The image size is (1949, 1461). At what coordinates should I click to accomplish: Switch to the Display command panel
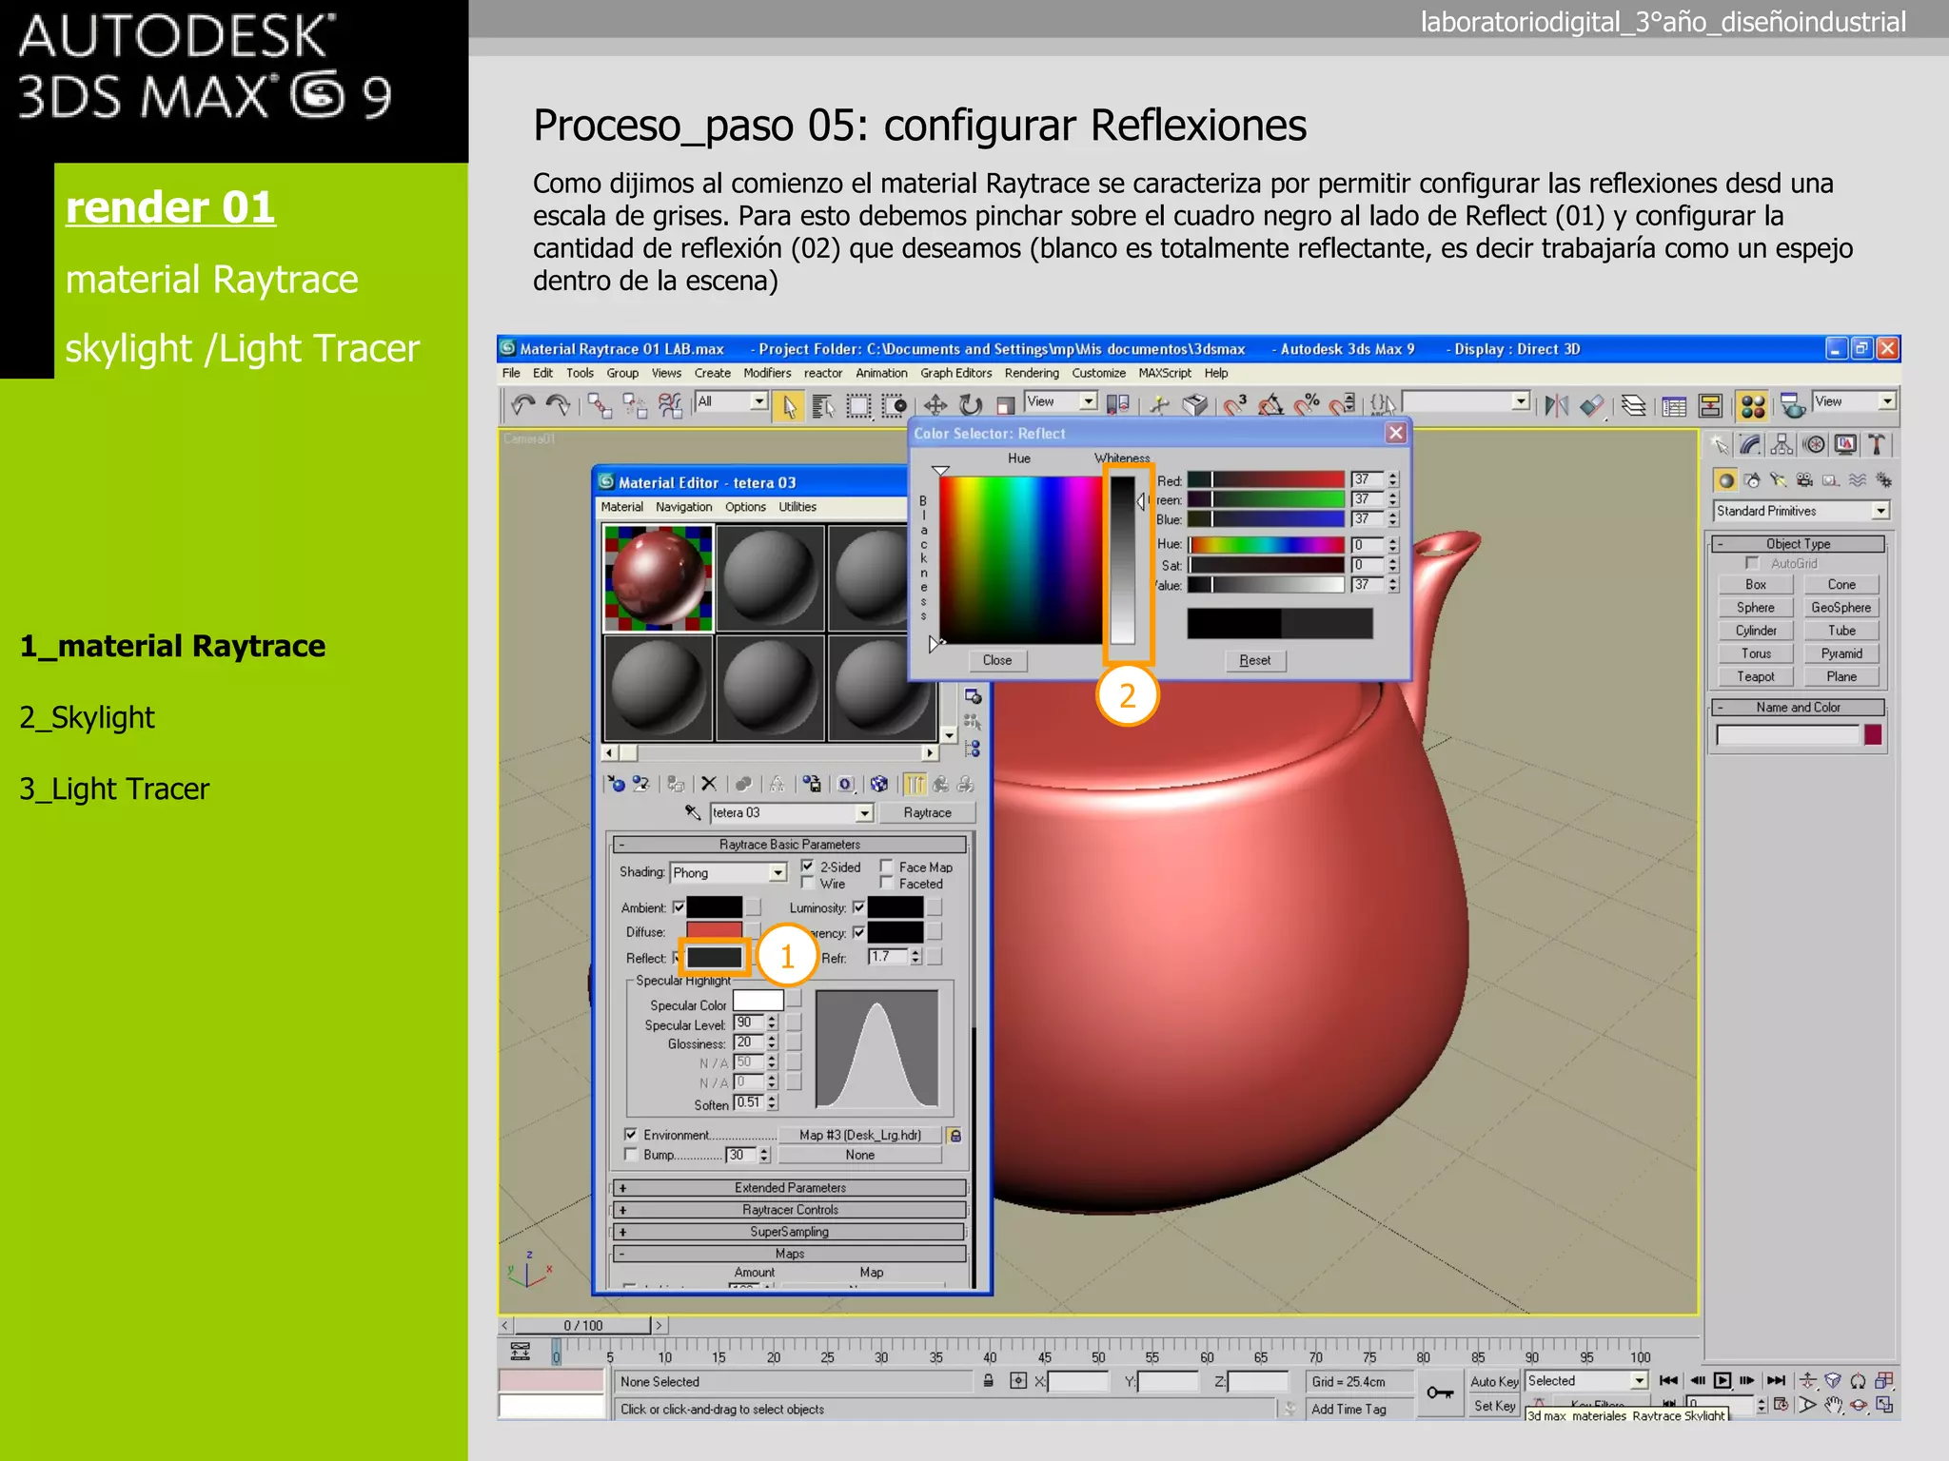tap(1845, 444)
